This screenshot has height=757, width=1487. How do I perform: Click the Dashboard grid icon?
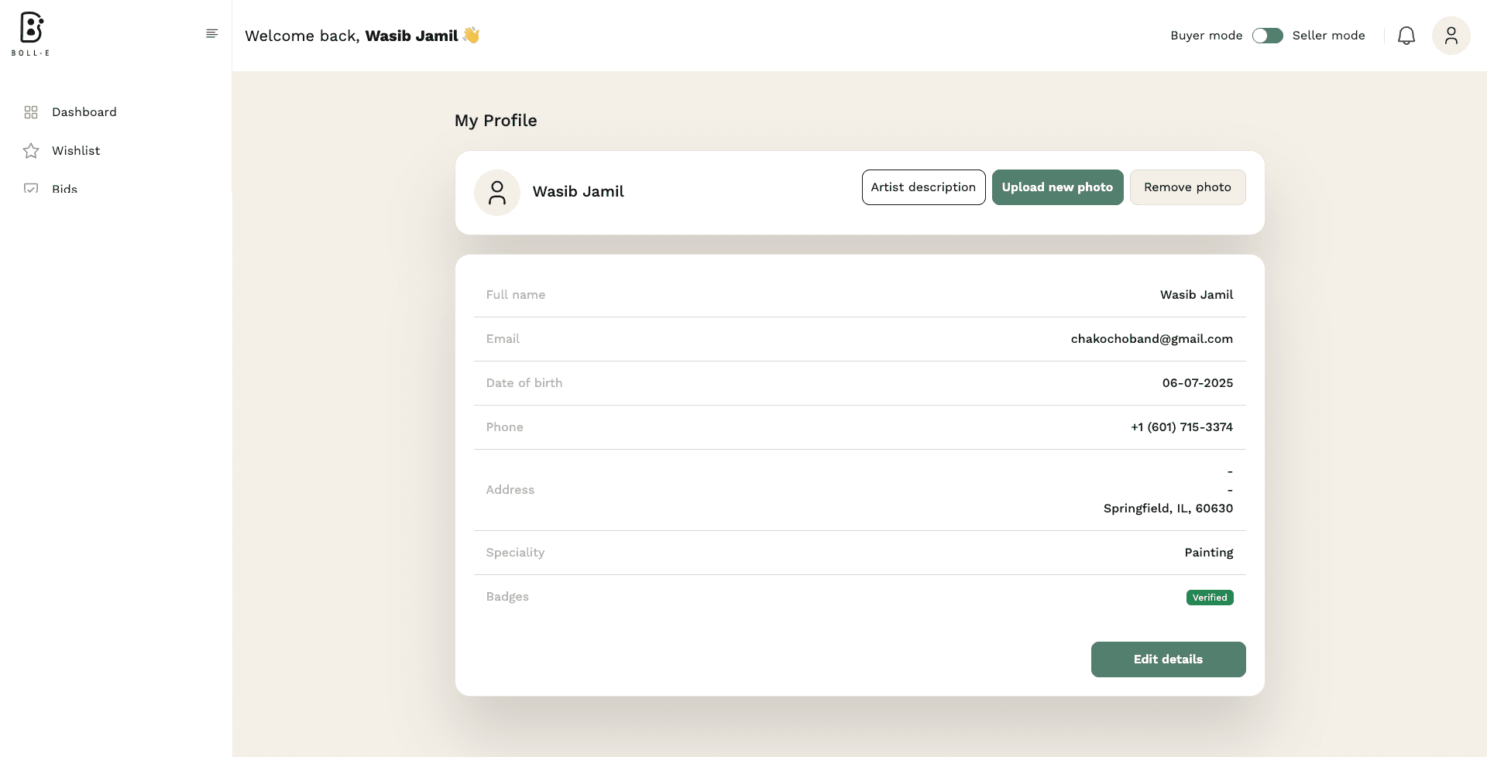pyautogui.click(x=31, y=112)
